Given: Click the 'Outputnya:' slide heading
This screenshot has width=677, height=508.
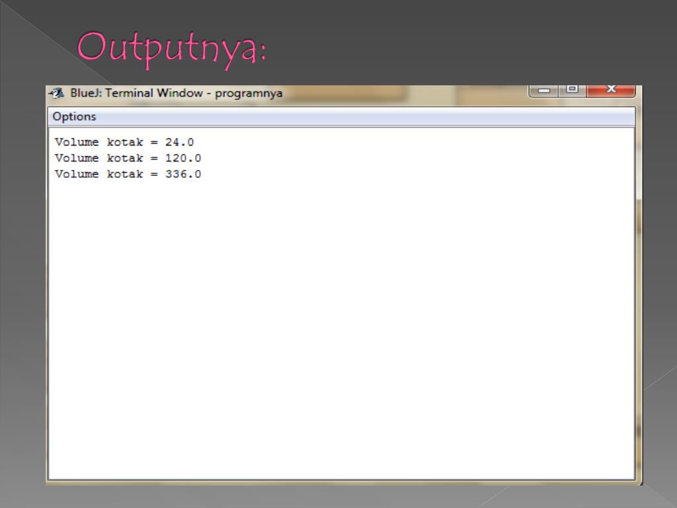Looking at the screenshot, I should [171, 50].
